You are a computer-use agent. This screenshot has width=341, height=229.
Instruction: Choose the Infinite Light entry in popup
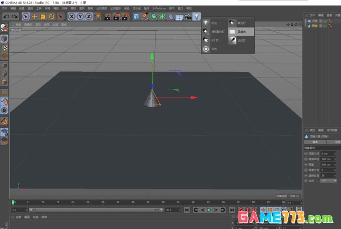coord(241,40)
